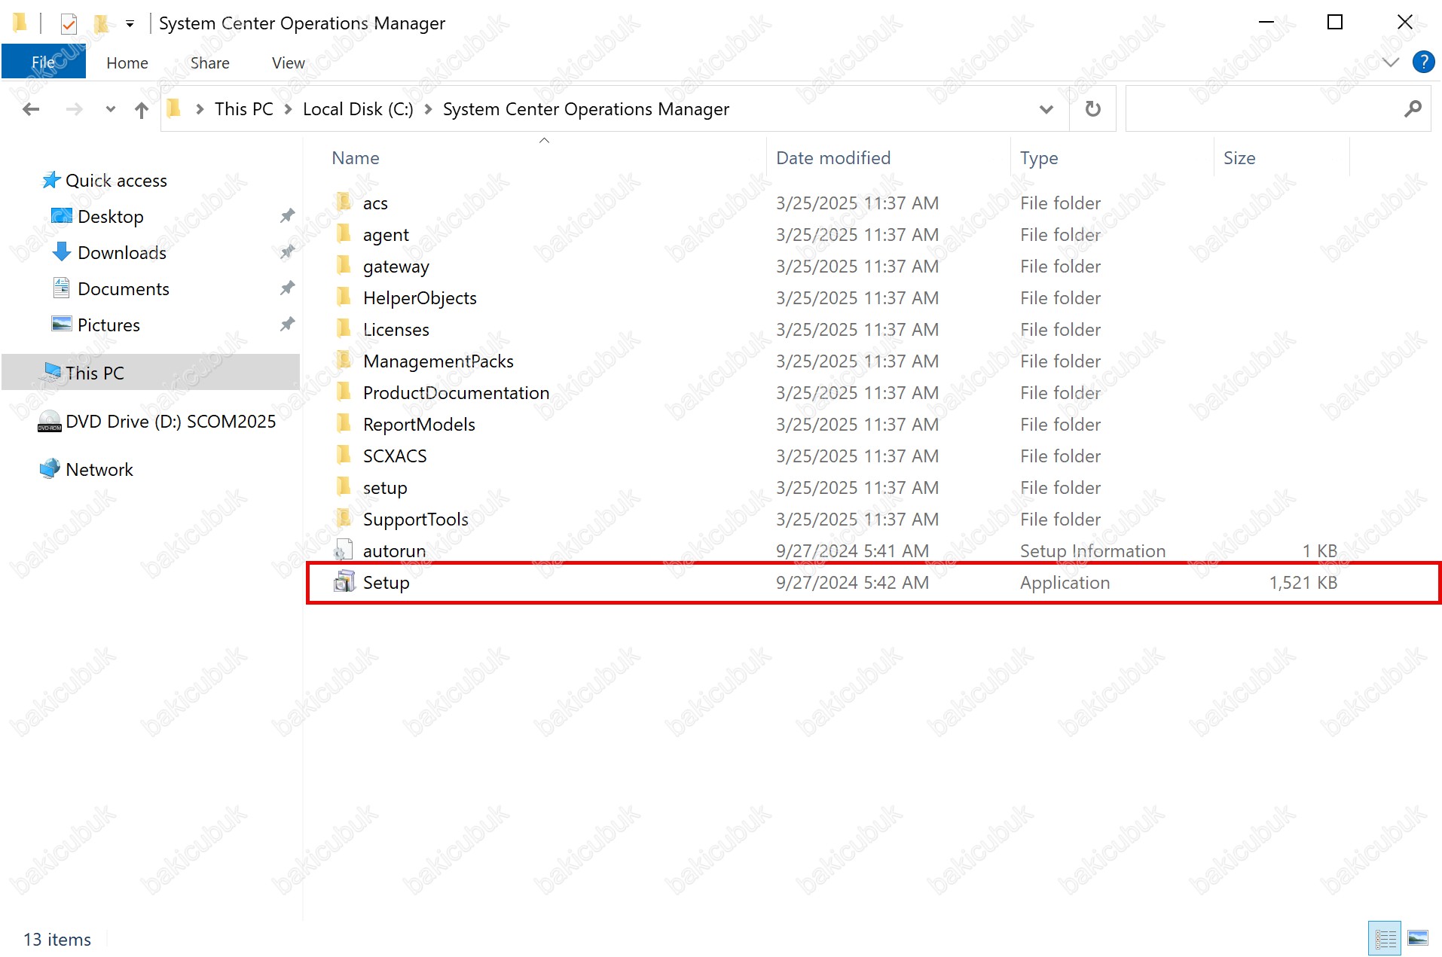Open the address bar history dropdown
The height and width of the screenshot is (957, 1442).
coord(1046,109)
